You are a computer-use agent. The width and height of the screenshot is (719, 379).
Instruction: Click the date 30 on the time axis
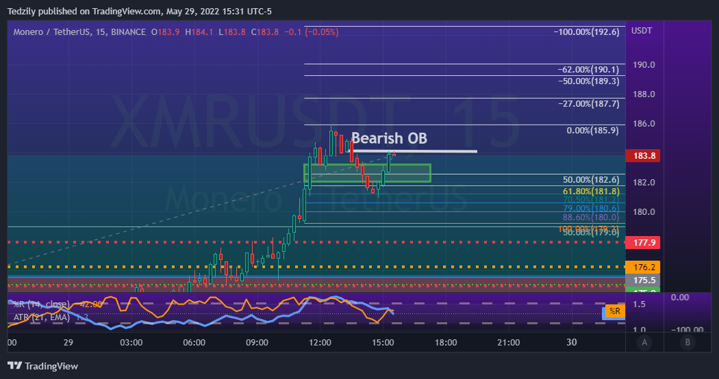(571, 342)
